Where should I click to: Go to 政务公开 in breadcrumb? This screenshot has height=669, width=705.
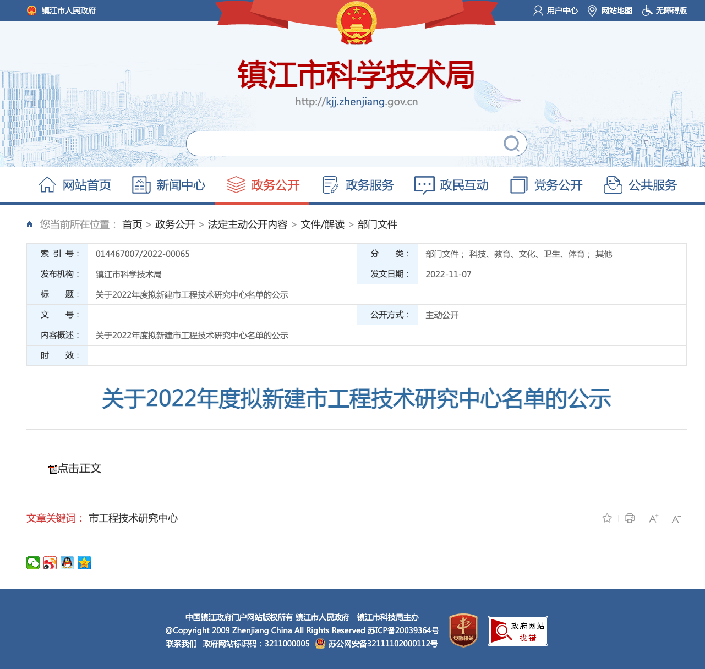pos(175,224)
